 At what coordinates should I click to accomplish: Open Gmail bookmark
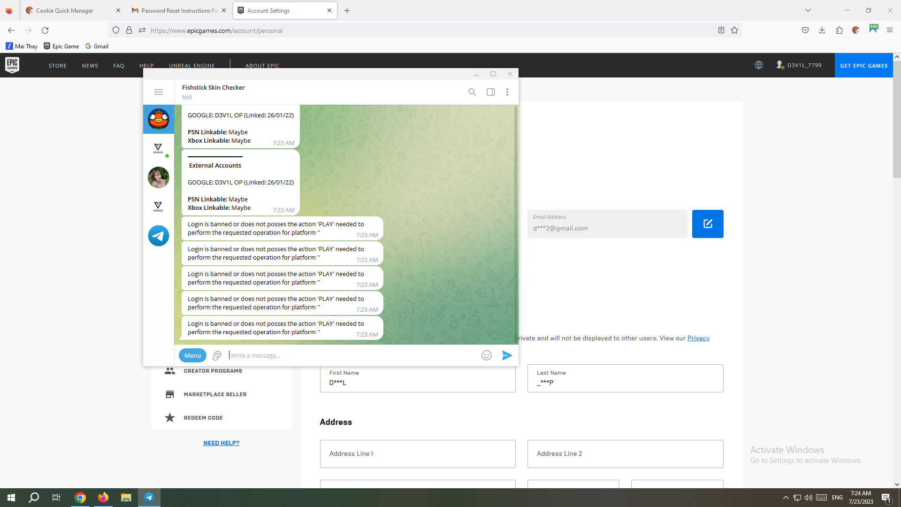pyautogui.click(x=97, y=46)
